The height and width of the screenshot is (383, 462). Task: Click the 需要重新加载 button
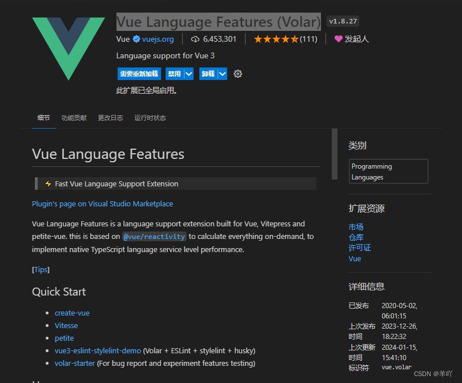pos(139,74)
